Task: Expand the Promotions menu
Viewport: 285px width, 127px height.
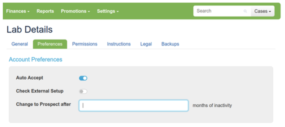Action: pyautogui.click(x=75, y=11)
